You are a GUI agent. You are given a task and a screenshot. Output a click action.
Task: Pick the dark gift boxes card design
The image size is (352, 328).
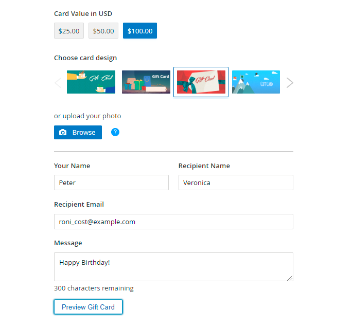(x=146, y=82)
